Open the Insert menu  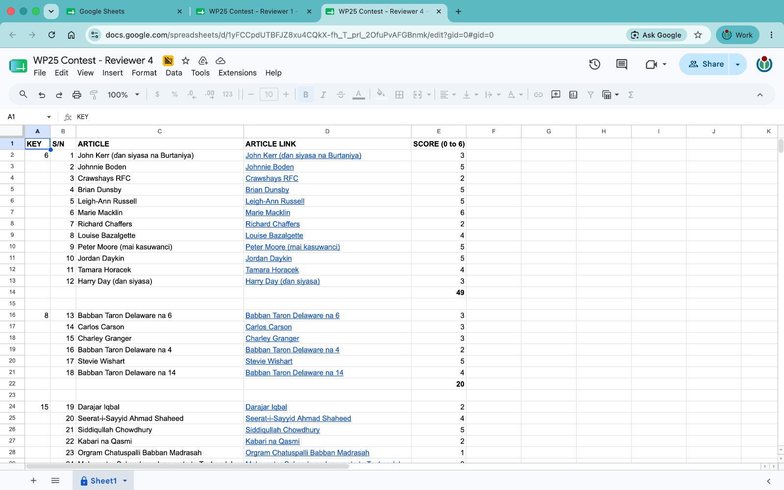tap(113, 73)
